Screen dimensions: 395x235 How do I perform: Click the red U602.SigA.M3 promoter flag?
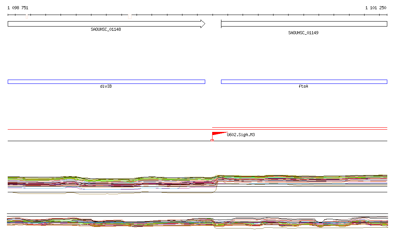click(x=219, y=134)
